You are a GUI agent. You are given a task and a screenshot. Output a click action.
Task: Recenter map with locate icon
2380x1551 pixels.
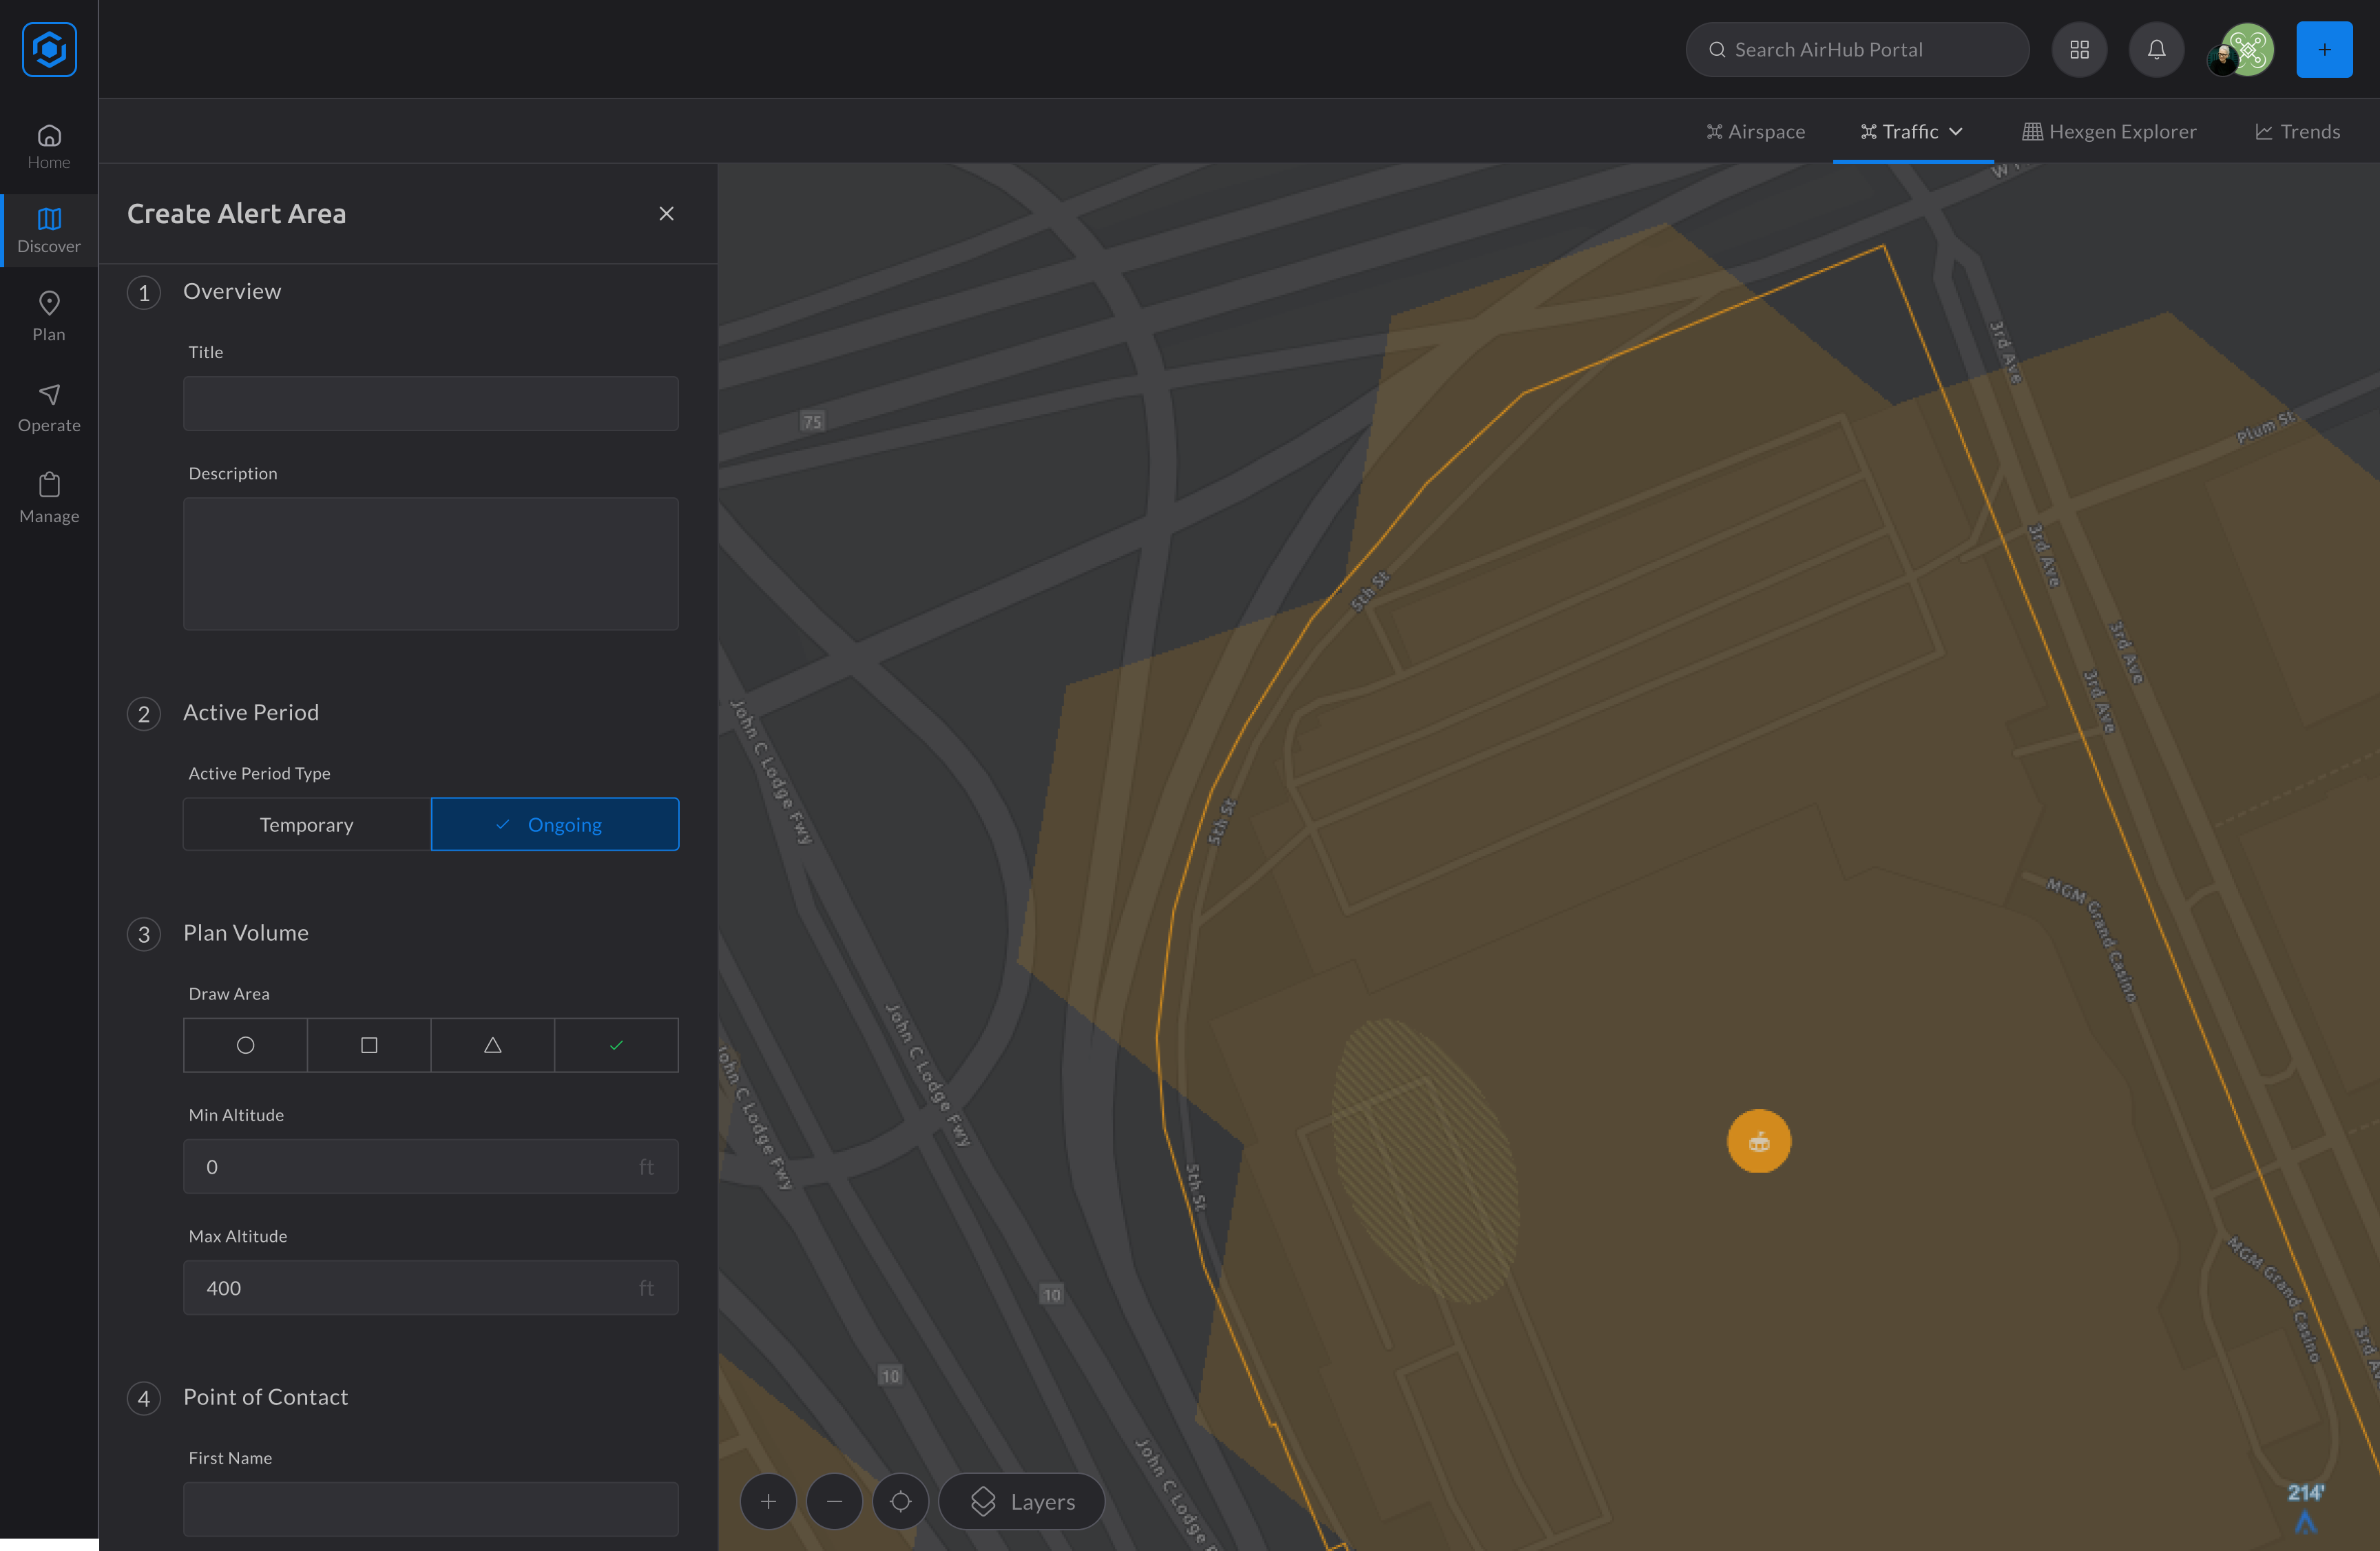tap(900, 1501)
